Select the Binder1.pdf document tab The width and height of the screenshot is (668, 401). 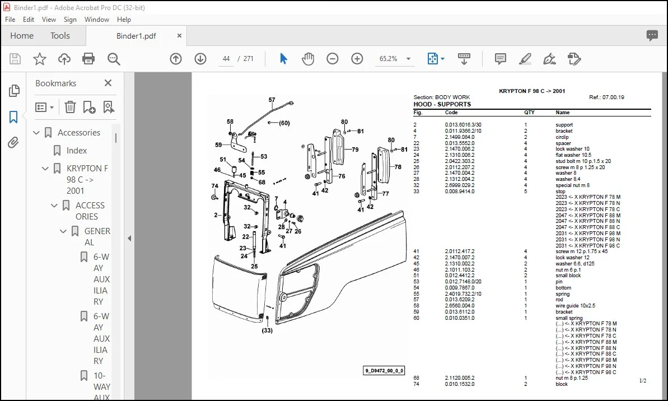(x=136, y=36)
